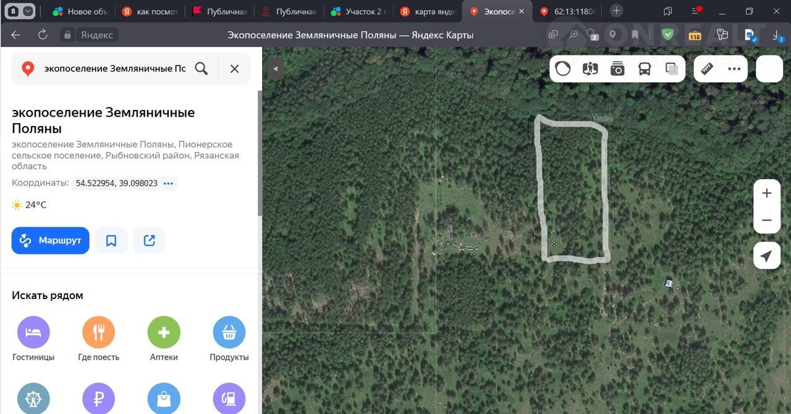The width and height of the screenshot is (791, 414).
Task: Toggle the traffic layer circle icon
Action: 563,69
